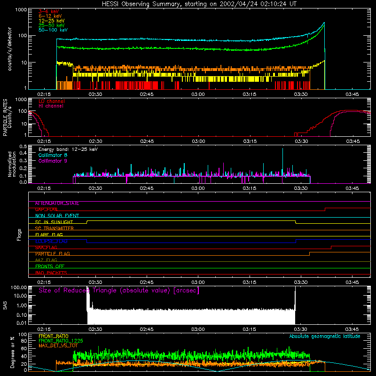376x376 pixels.
Task: Select the green 25-50 keV legend label
Action: click(52, 25)
